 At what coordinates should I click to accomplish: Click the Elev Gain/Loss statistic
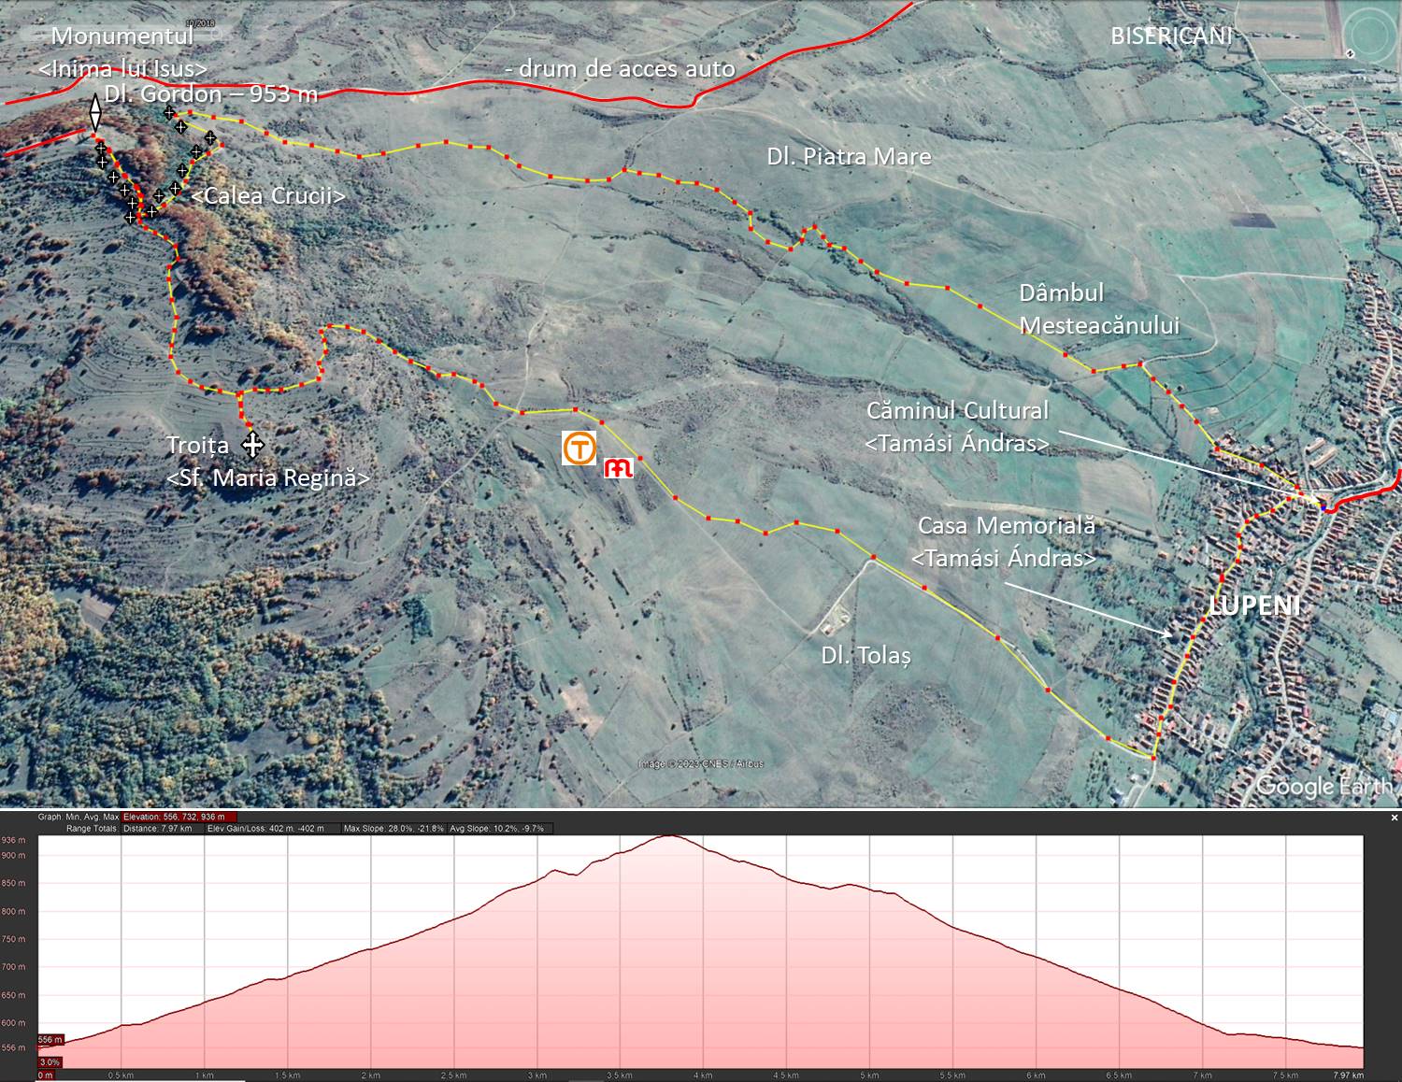265,829
